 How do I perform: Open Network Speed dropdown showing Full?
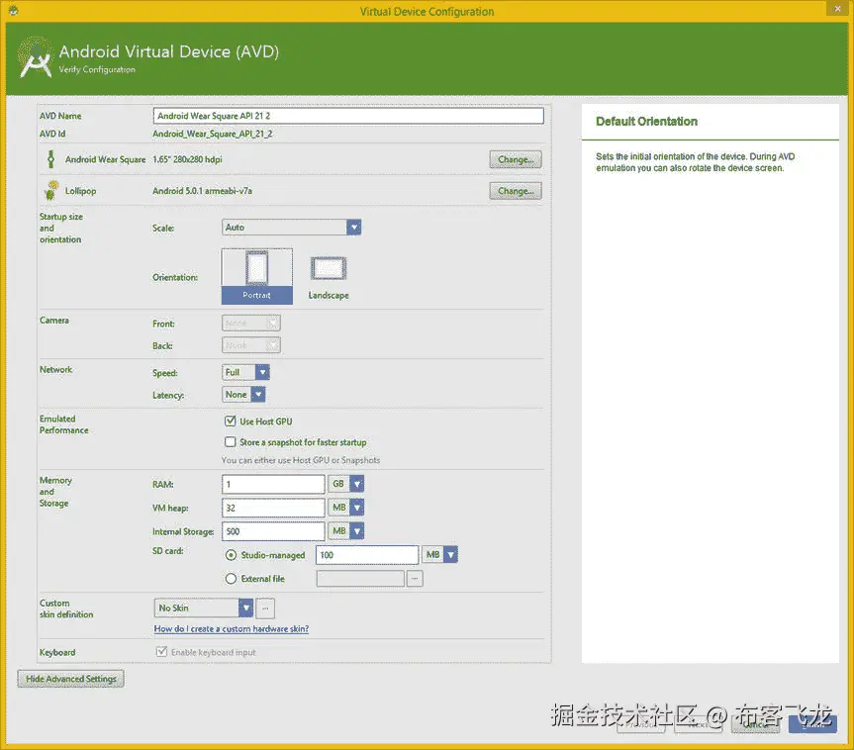[245, 372]
